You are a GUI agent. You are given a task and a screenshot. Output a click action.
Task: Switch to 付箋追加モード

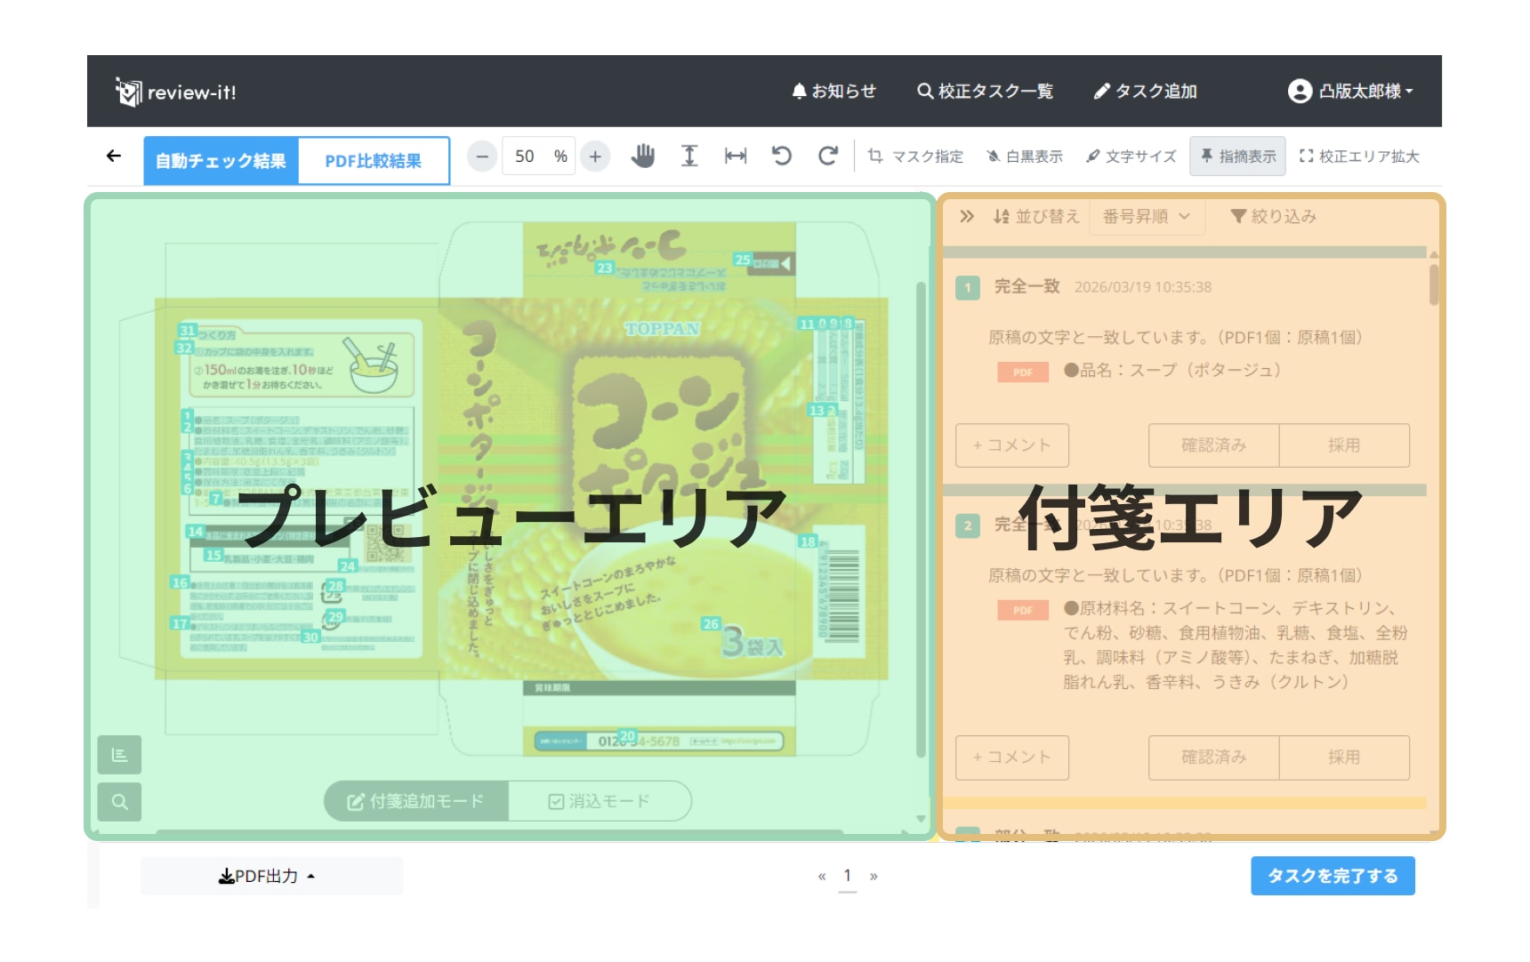415,802
